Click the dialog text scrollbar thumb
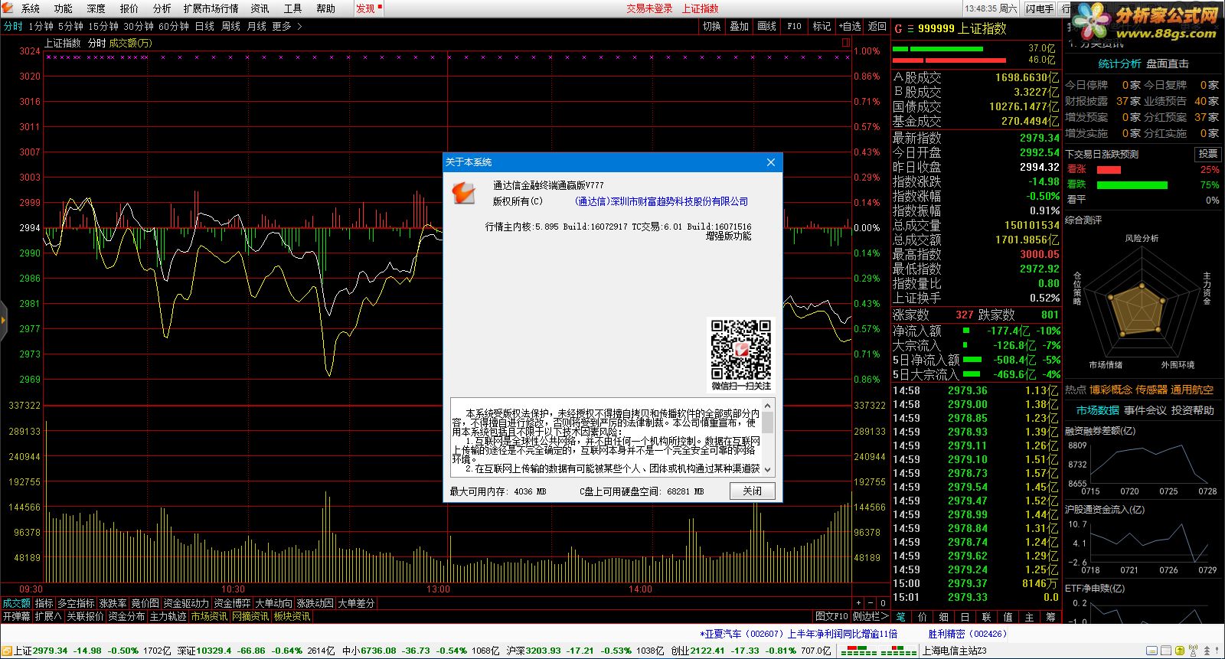This screenshot has height=659, width=1225. click(768, 422)
